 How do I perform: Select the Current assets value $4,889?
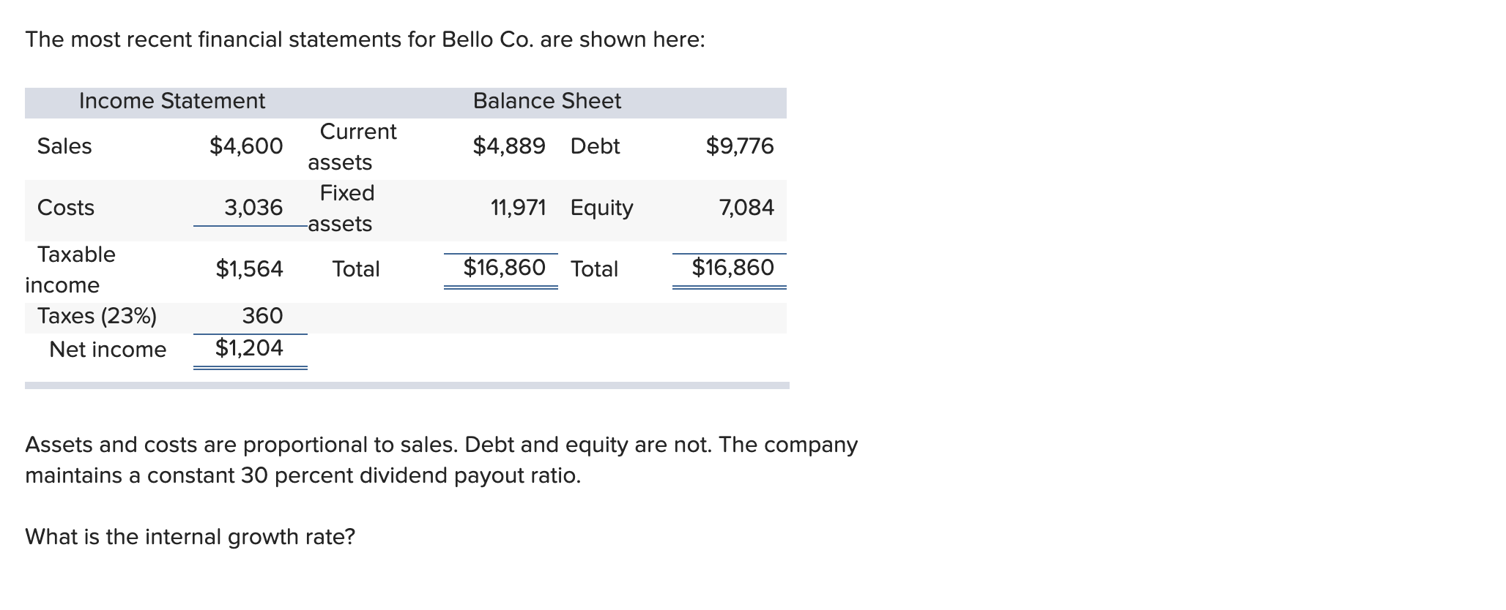pyautogui.click(x=509, y=146)
